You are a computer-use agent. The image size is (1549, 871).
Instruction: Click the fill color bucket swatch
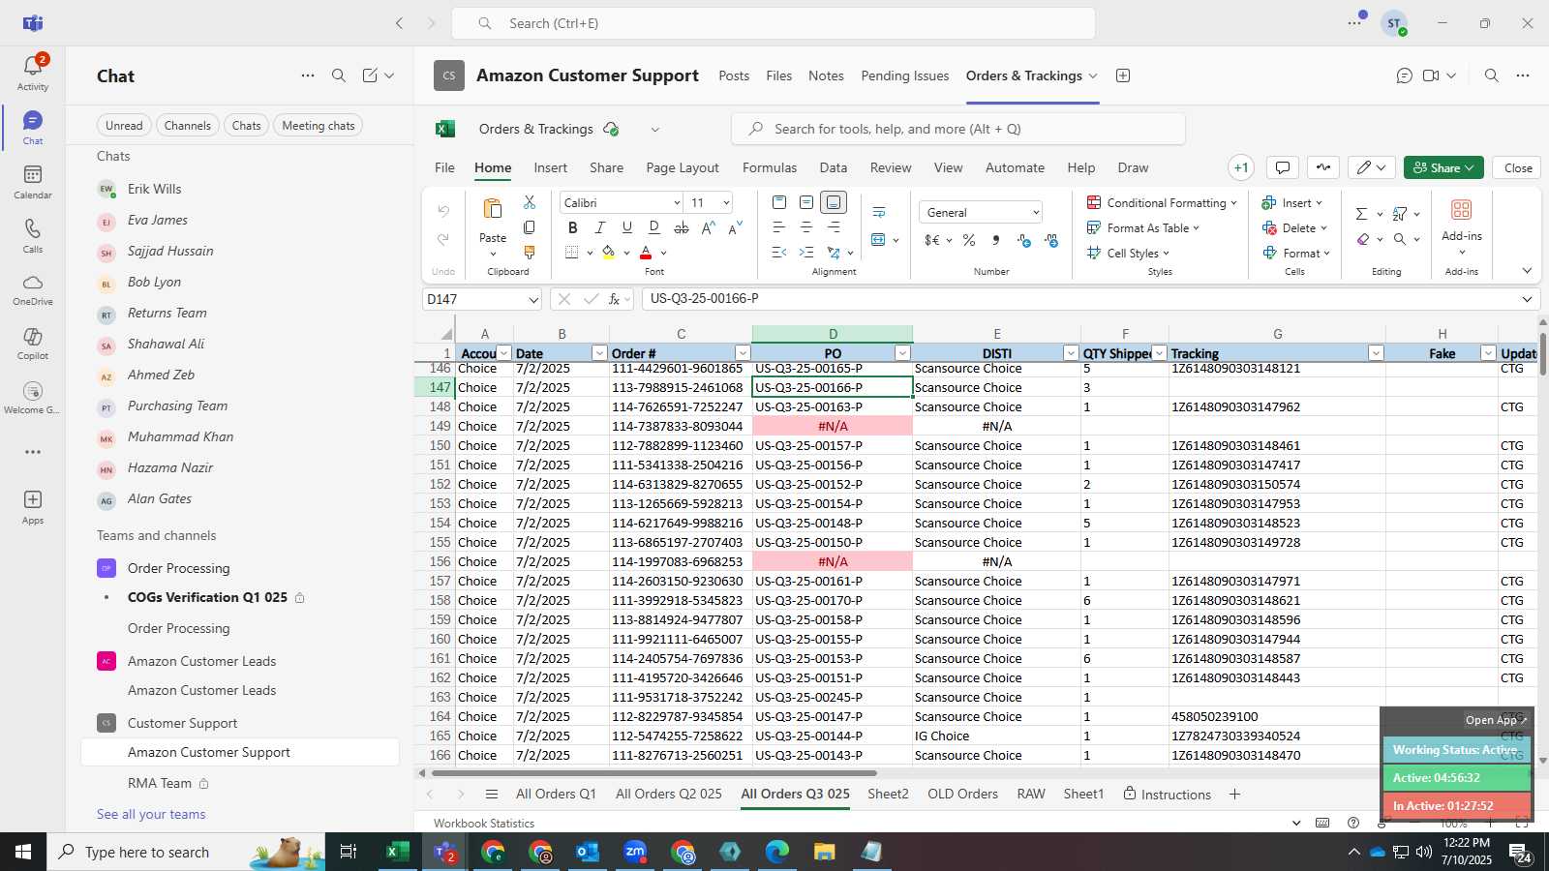coord(608,253)
